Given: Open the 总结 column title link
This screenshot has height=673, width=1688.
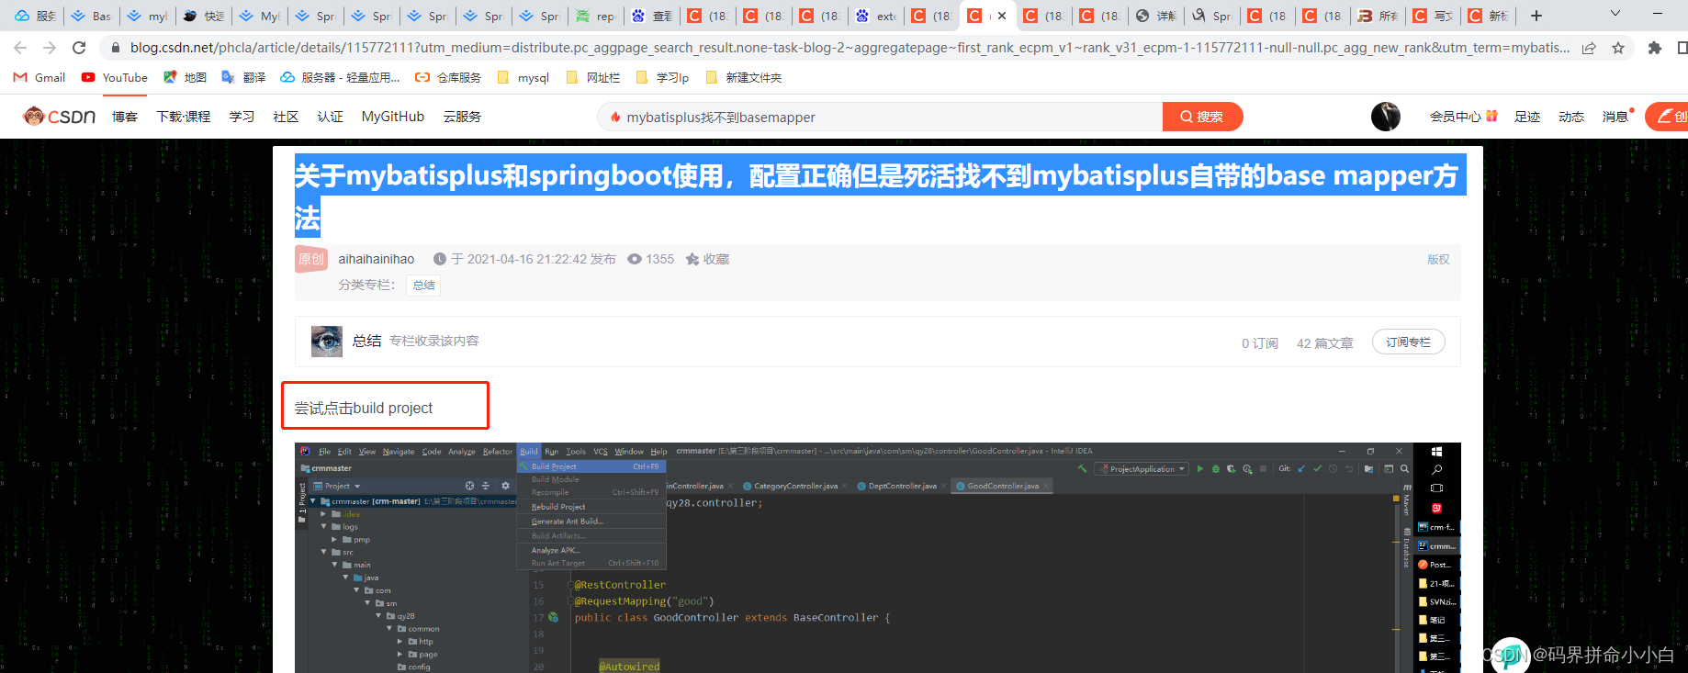Looking at the screenshot, I should [366, 341].
